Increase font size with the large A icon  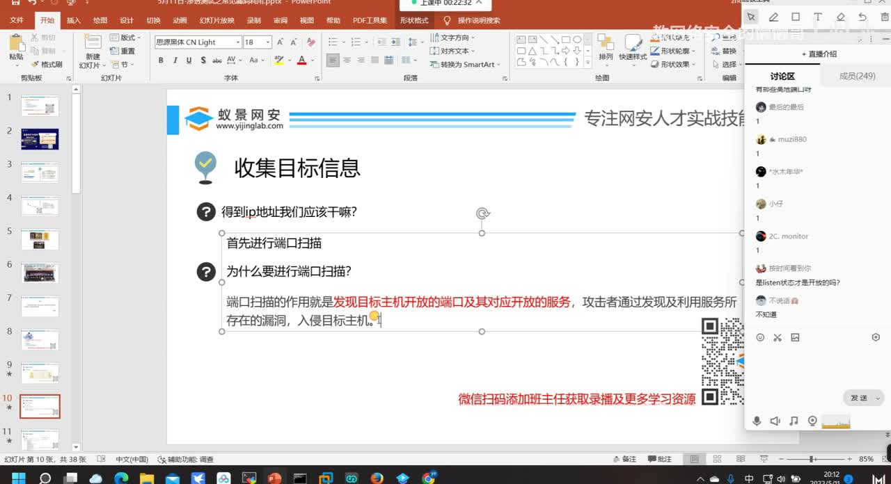coord(281,42)
